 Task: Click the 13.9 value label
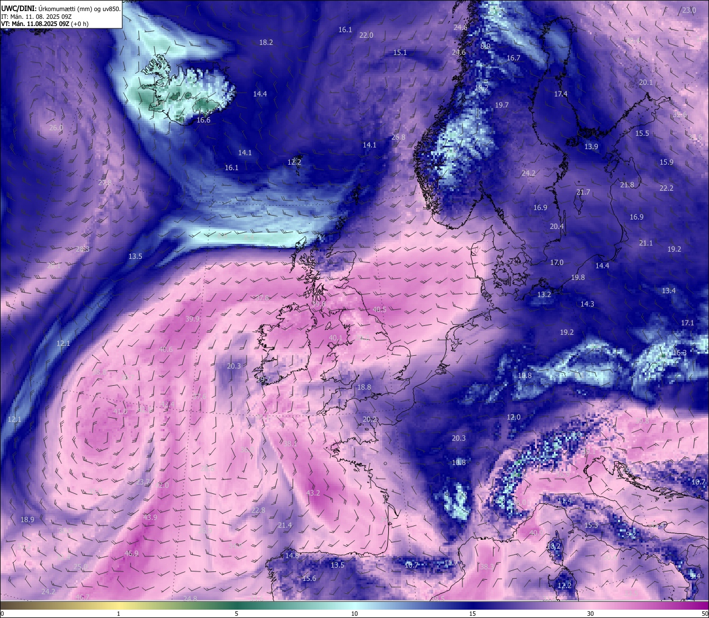click(x=591, y=146)
